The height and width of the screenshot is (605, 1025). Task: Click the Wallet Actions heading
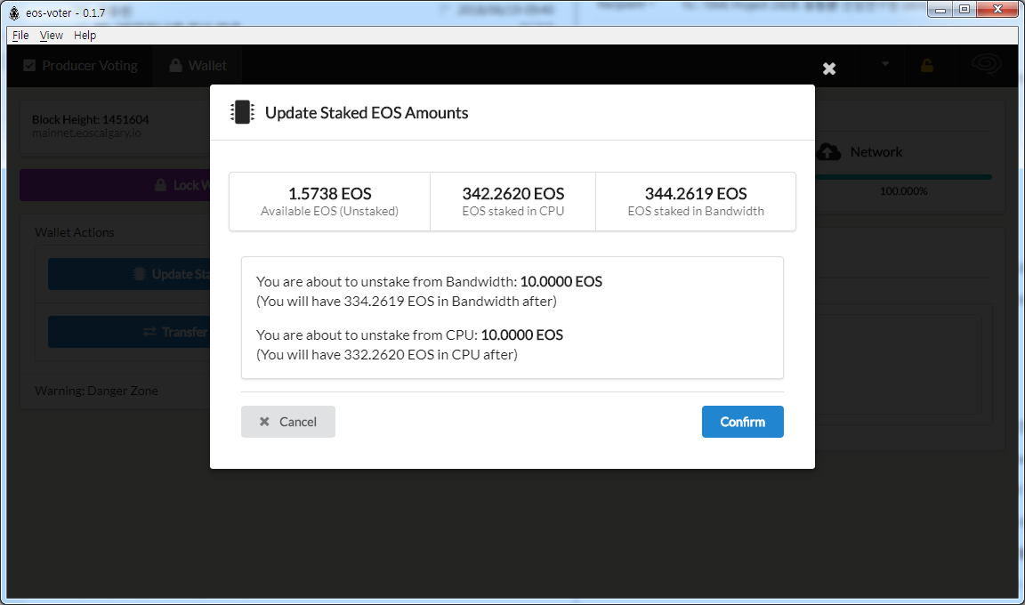(74, 232)
